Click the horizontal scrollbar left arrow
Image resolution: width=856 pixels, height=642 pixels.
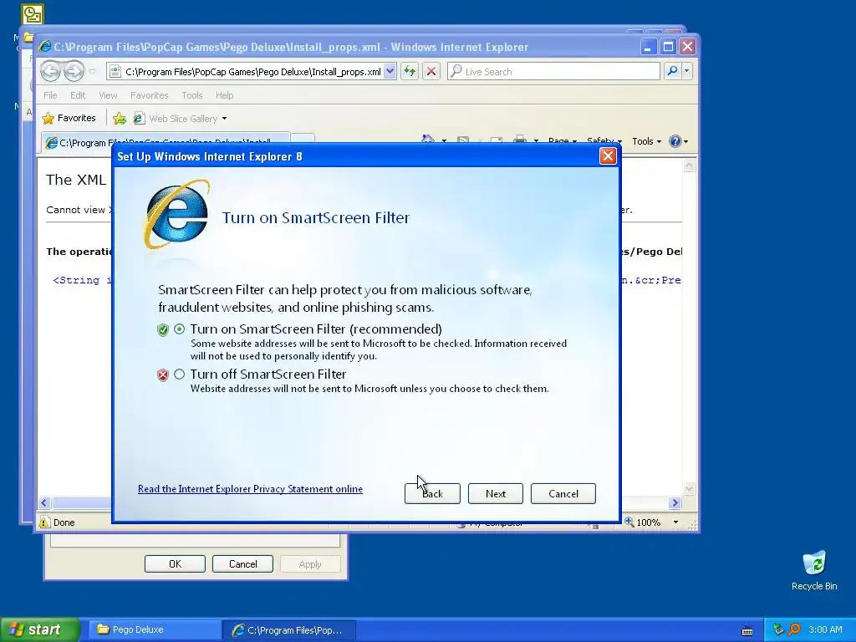(x=44, y=502)
